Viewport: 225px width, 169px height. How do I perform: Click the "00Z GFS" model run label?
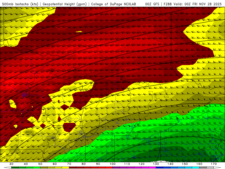point(152,4)
